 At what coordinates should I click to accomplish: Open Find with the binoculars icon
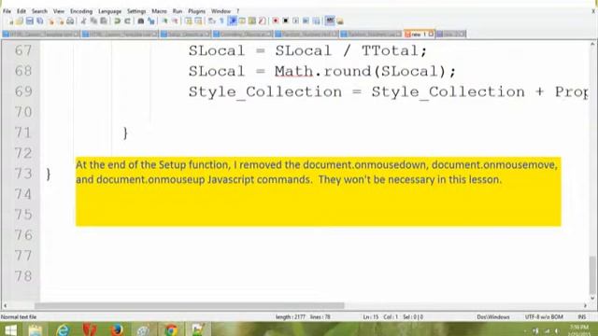[141, 21]
